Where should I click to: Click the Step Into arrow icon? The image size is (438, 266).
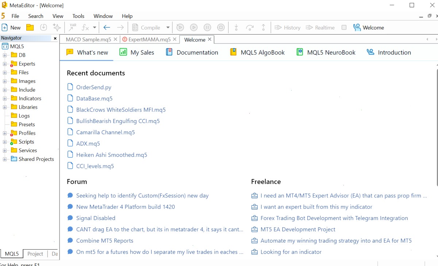tap(236, 27)
